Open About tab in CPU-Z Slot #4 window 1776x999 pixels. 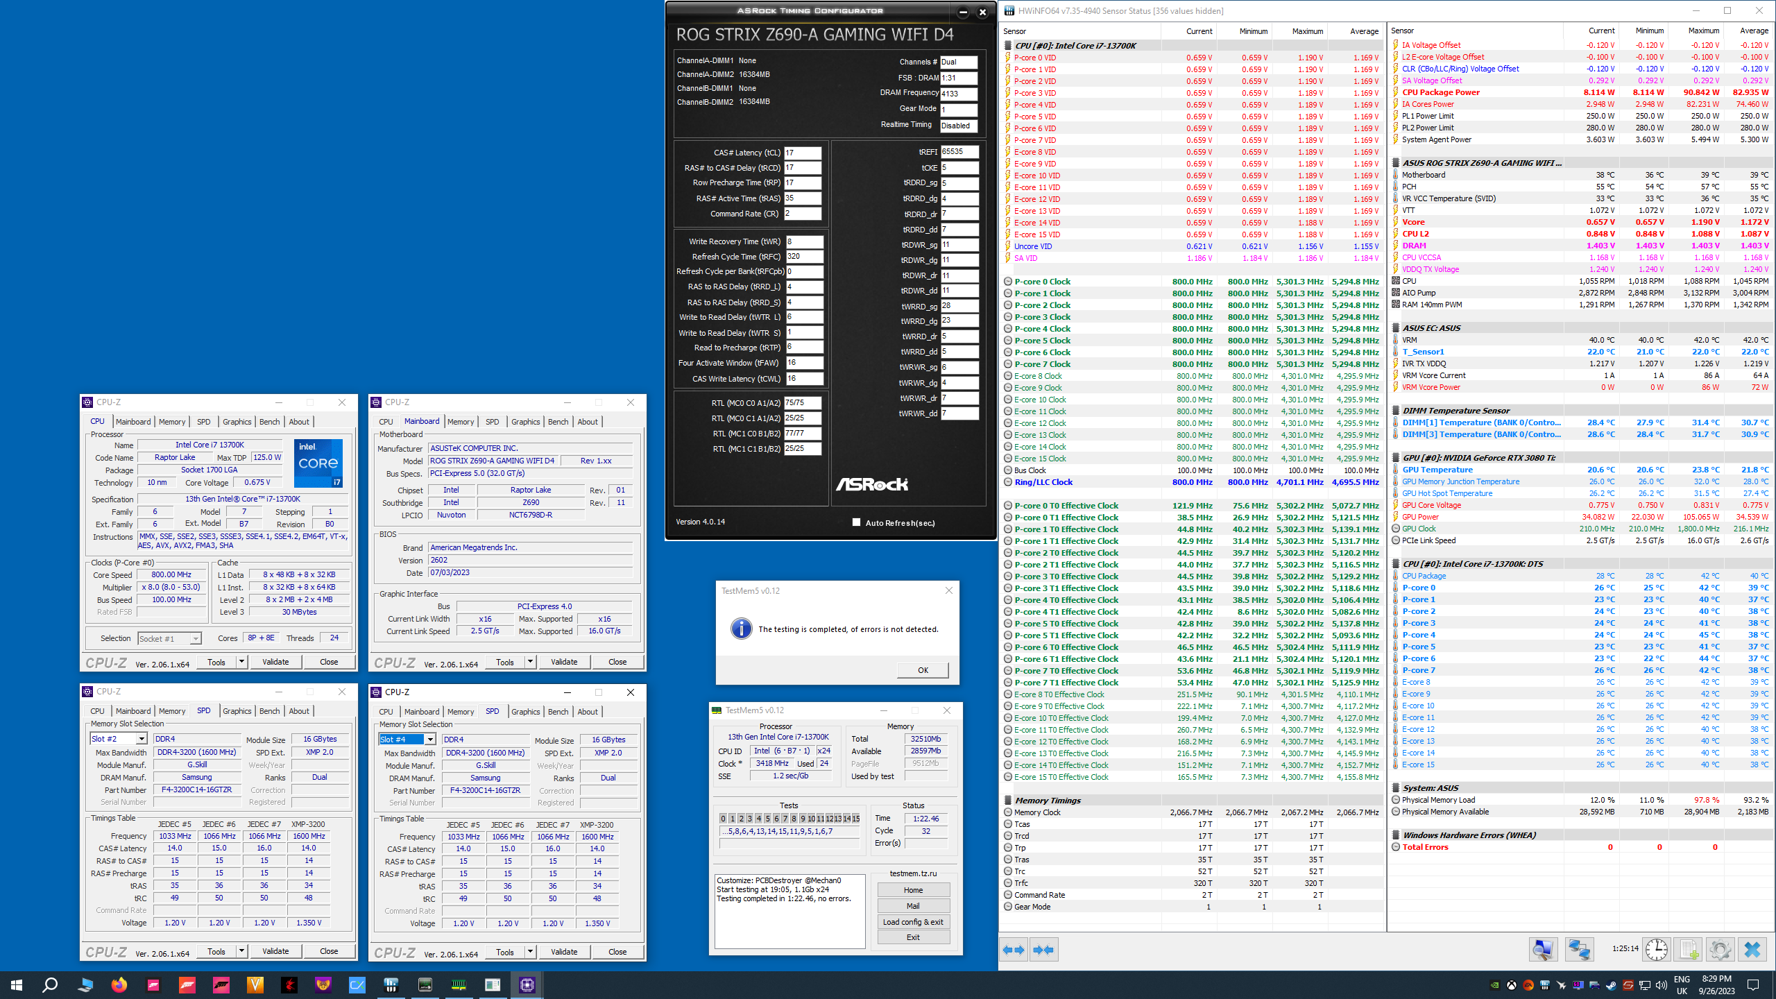pos(588,712)
